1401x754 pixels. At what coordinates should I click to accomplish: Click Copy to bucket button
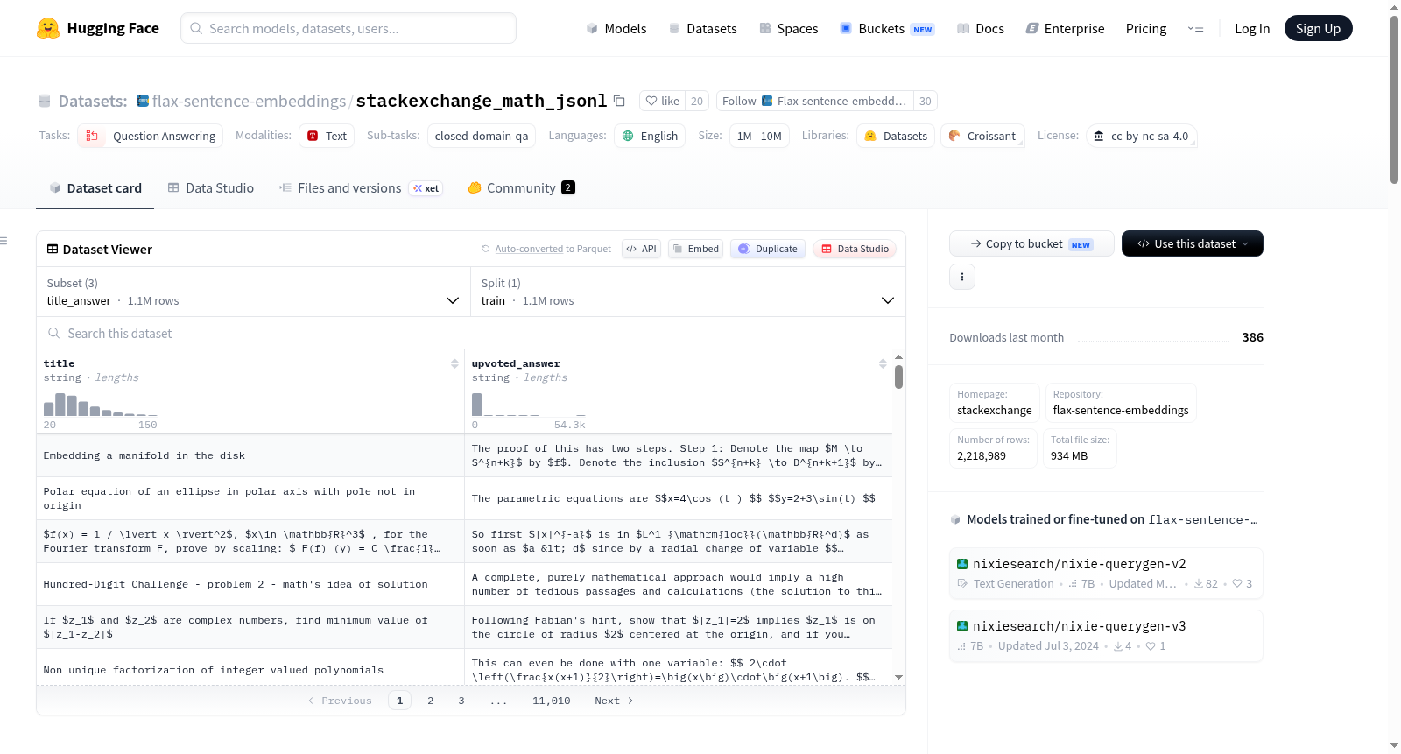coord(1031,243)
